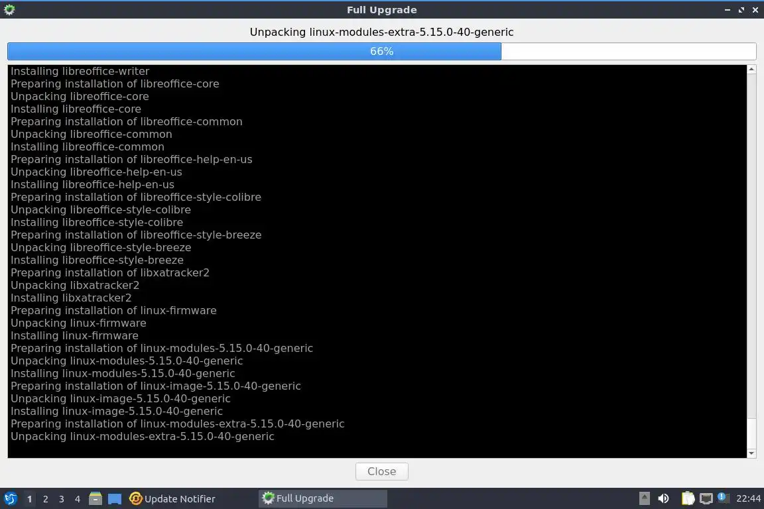Viewport: 764px width, 509px height.
Task: Switch to workspace 4
Action: [78, 499]
